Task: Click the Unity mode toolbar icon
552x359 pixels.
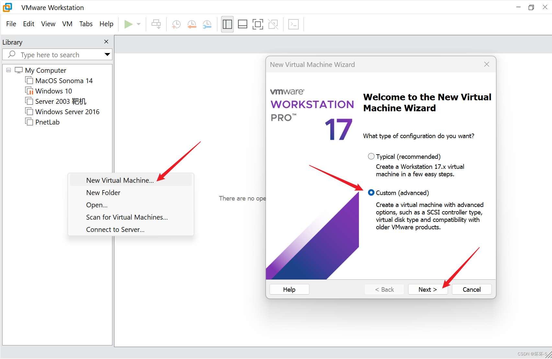Action: coord(273,24)
